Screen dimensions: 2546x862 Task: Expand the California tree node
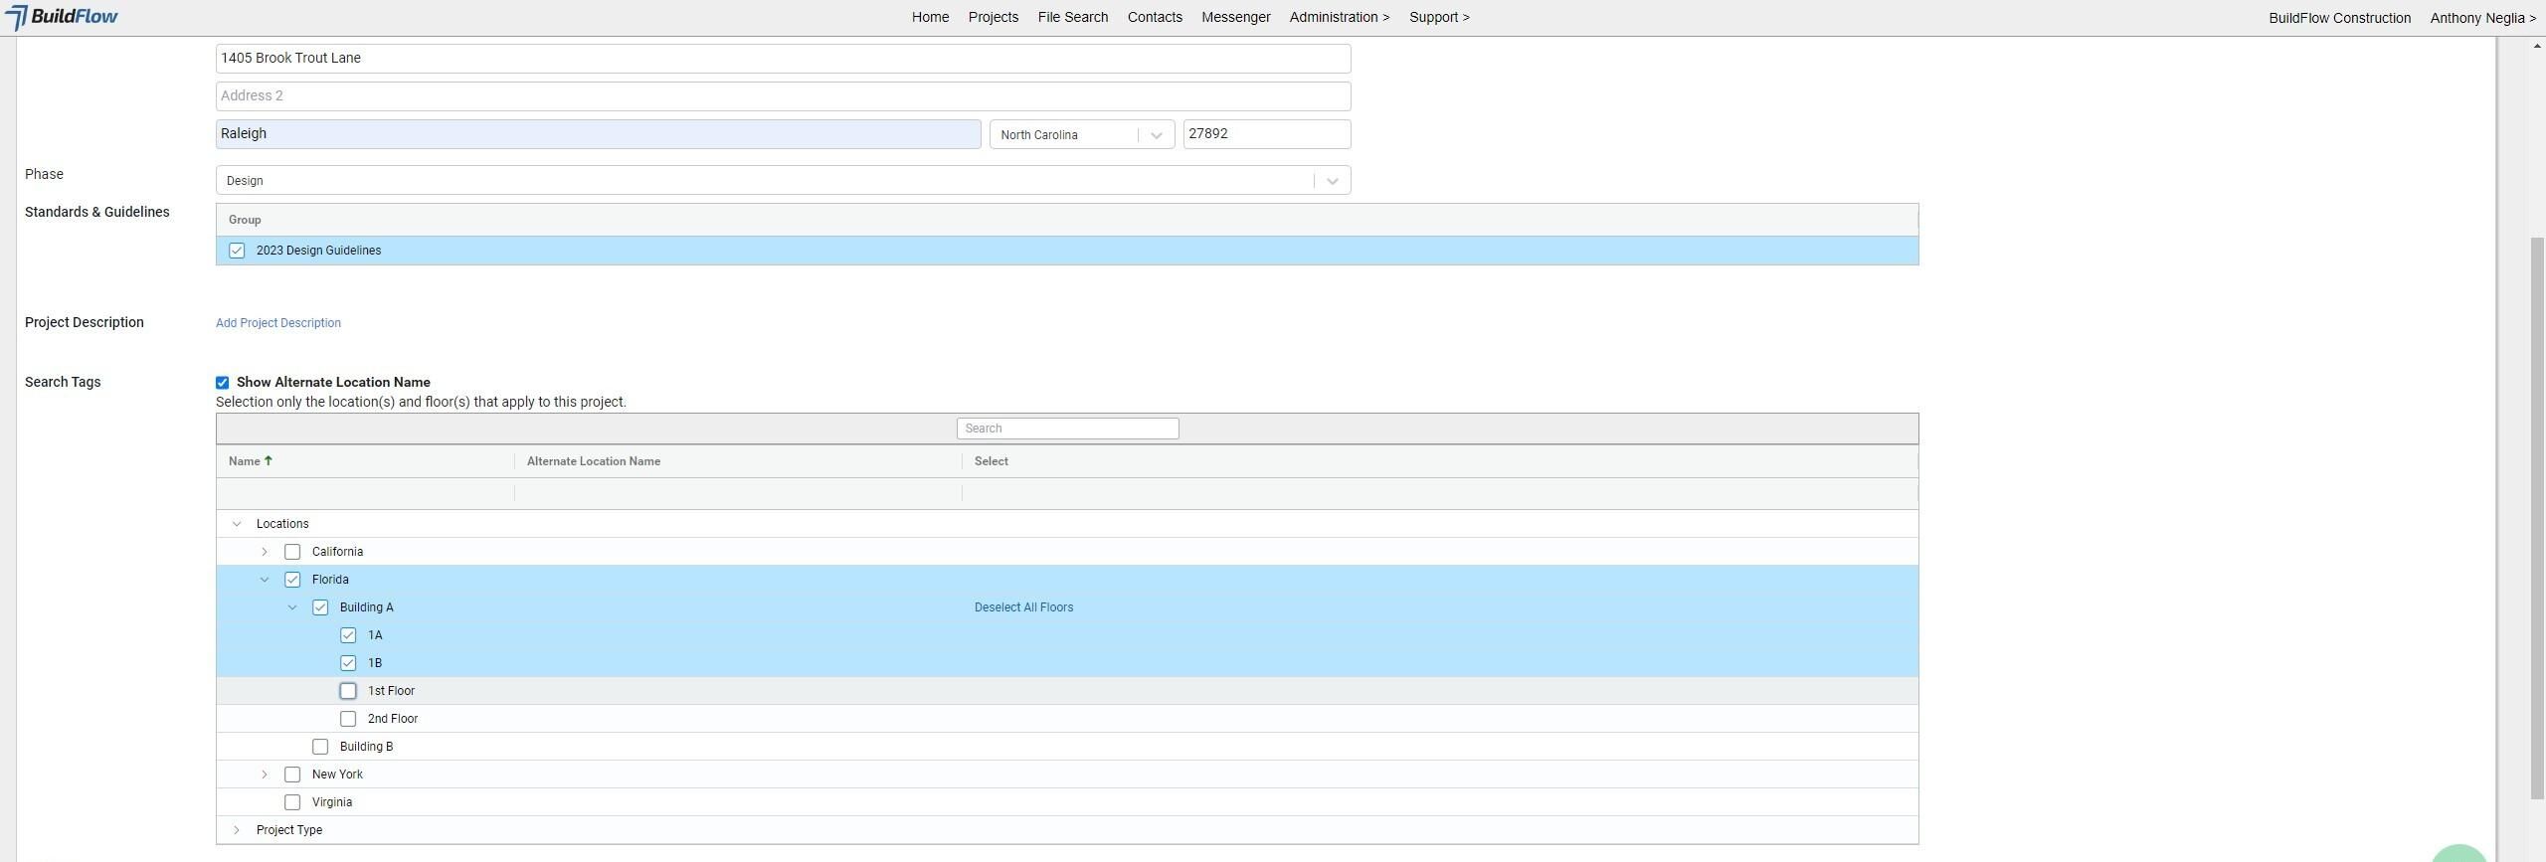point(265,552)
